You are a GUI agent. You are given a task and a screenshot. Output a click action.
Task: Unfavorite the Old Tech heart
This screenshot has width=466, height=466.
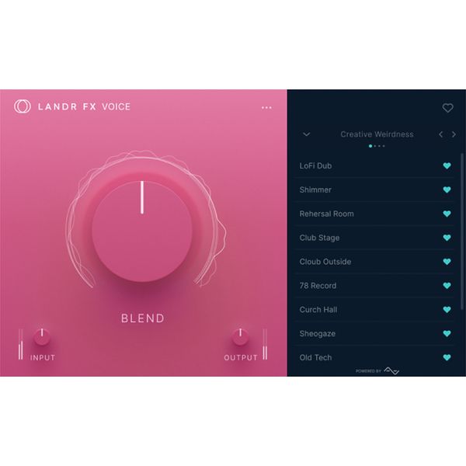(447, 357)
